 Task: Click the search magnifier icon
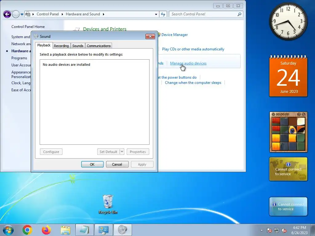pos(239,14)
